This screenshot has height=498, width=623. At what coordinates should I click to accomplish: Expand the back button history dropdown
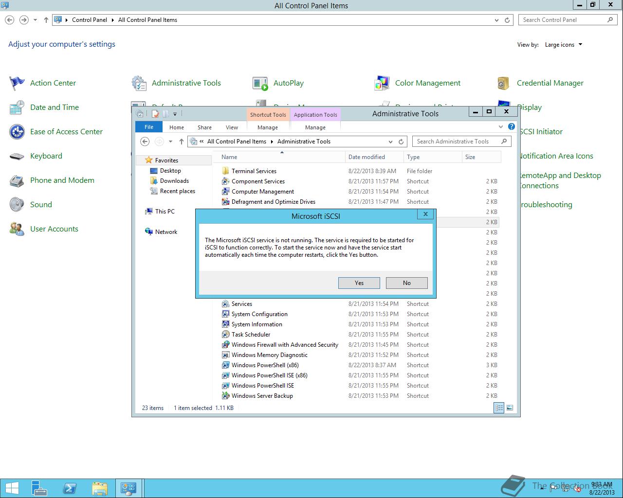point(170,142)
